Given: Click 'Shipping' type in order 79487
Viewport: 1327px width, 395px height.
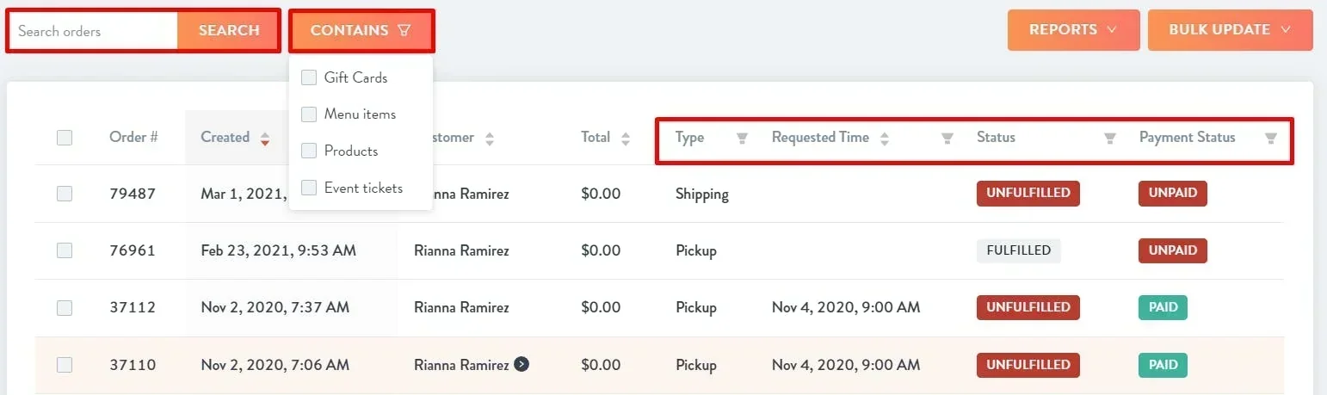Looking at the screenshot, I should point(702,194).
